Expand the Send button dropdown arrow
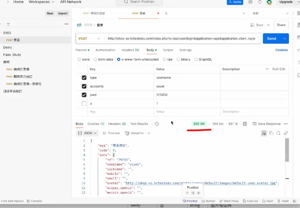The image size is (300, 208). coord(285,39)
